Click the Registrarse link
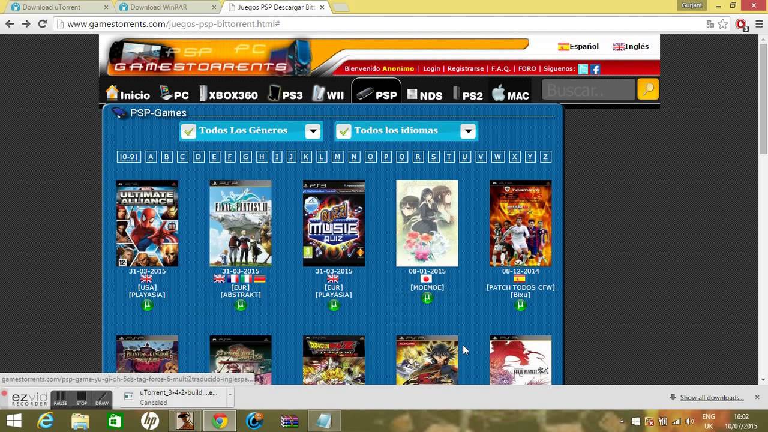The width and height of the screenshot is (768, 432). pyautogui.click(x=466, y=69)
